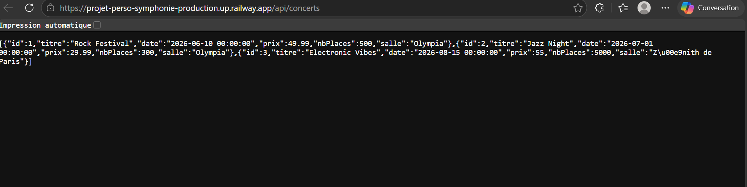Image resolution: width=747 pixels, height=187 pixels.
Task: Click the 49.99 price value
Action: click(299, 44)
